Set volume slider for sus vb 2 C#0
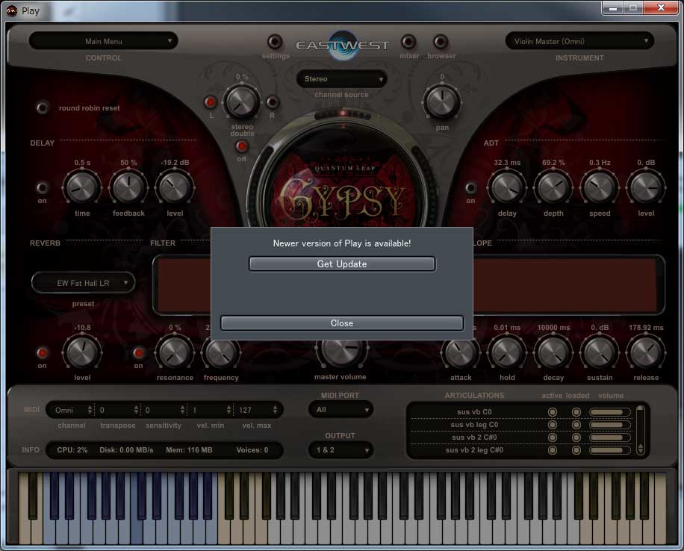 (x=609, y=437)
